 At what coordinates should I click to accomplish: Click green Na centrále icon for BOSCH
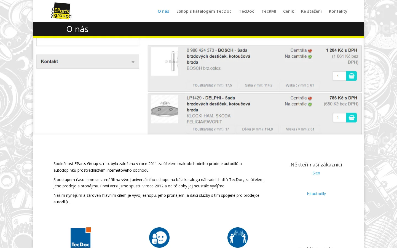pos(310,57)
